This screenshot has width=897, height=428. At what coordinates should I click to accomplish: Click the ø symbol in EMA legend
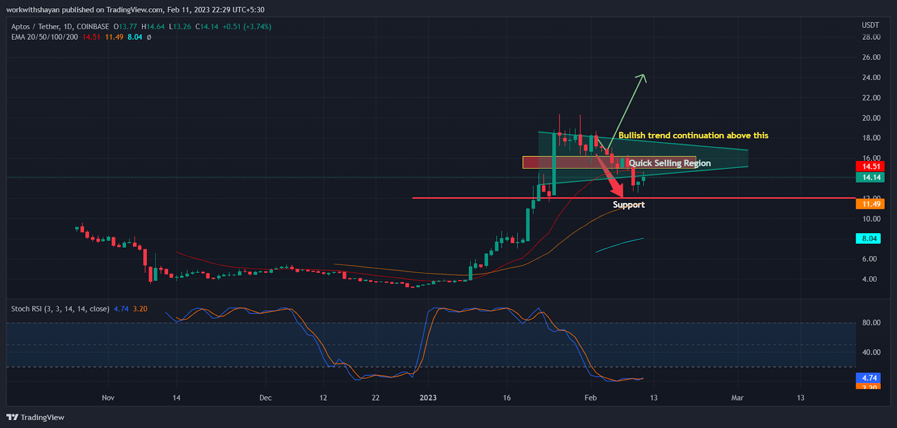pyautogui.click(x=149, y=38)
